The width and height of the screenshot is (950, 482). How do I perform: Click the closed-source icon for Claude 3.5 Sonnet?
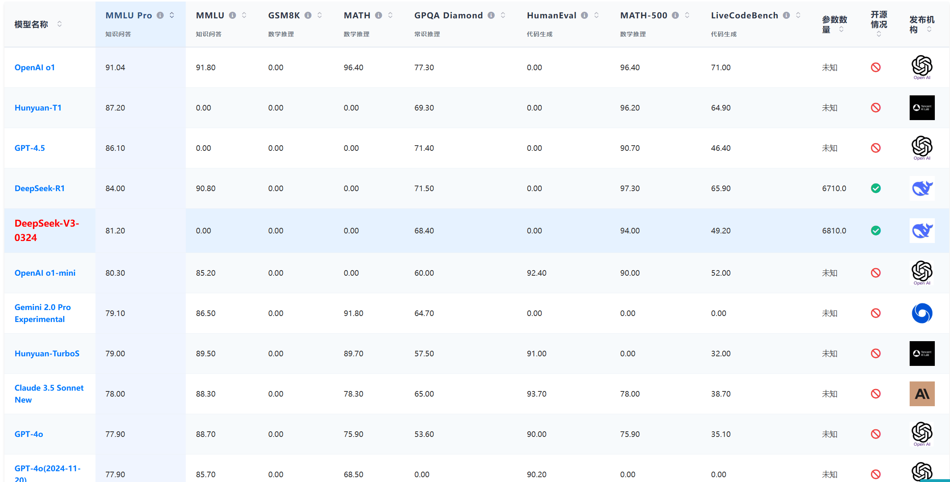tap(876, 394)
